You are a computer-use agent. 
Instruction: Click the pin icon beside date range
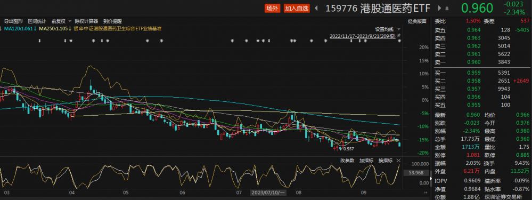tap(399, 35)
